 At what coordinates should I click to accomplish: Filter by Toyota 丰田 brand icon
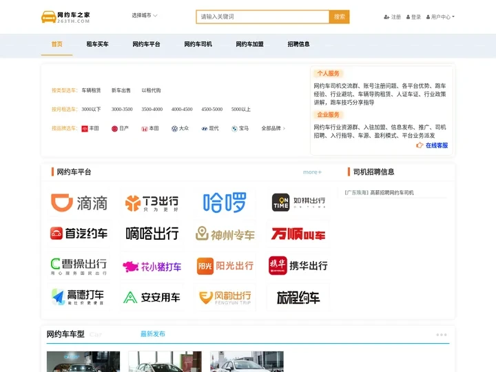85,129
